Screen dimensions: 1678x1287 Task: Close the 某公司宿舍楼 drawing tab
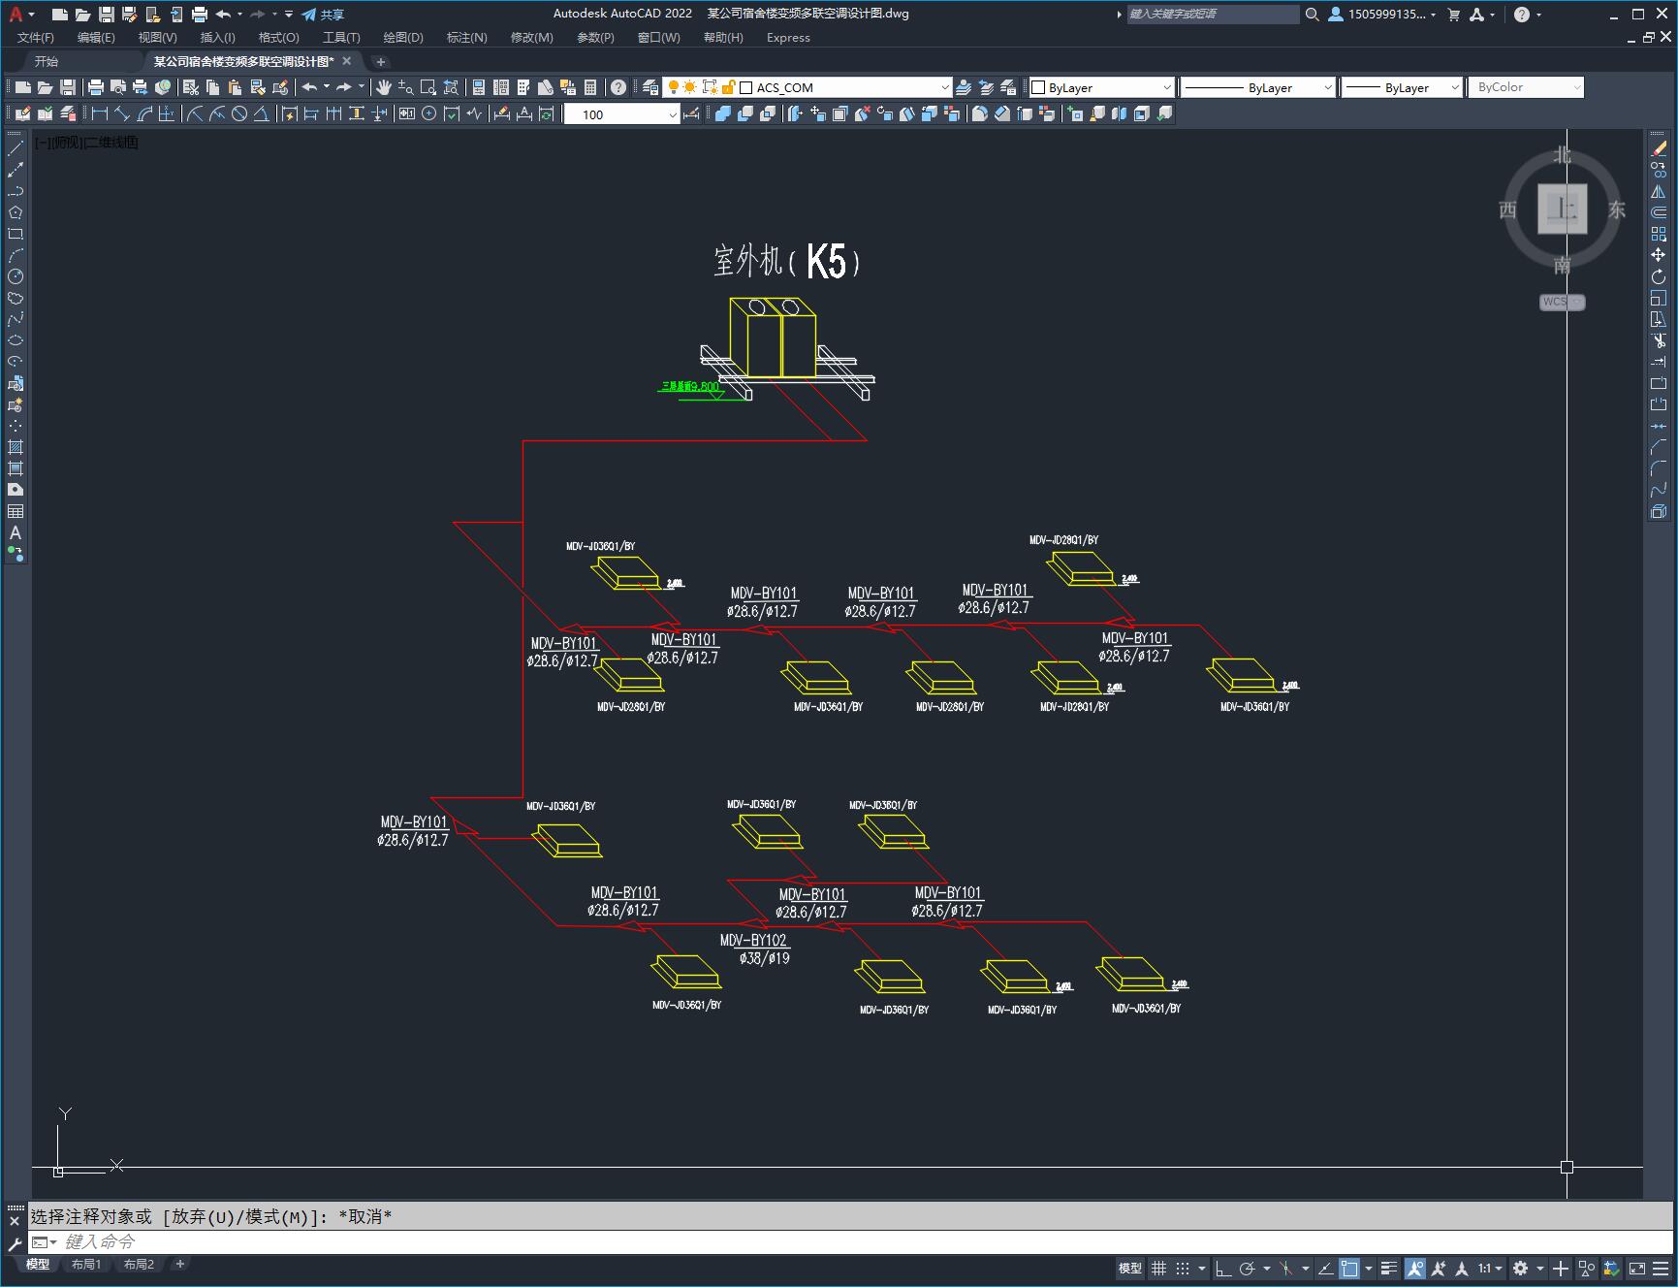tap(347, 61)
